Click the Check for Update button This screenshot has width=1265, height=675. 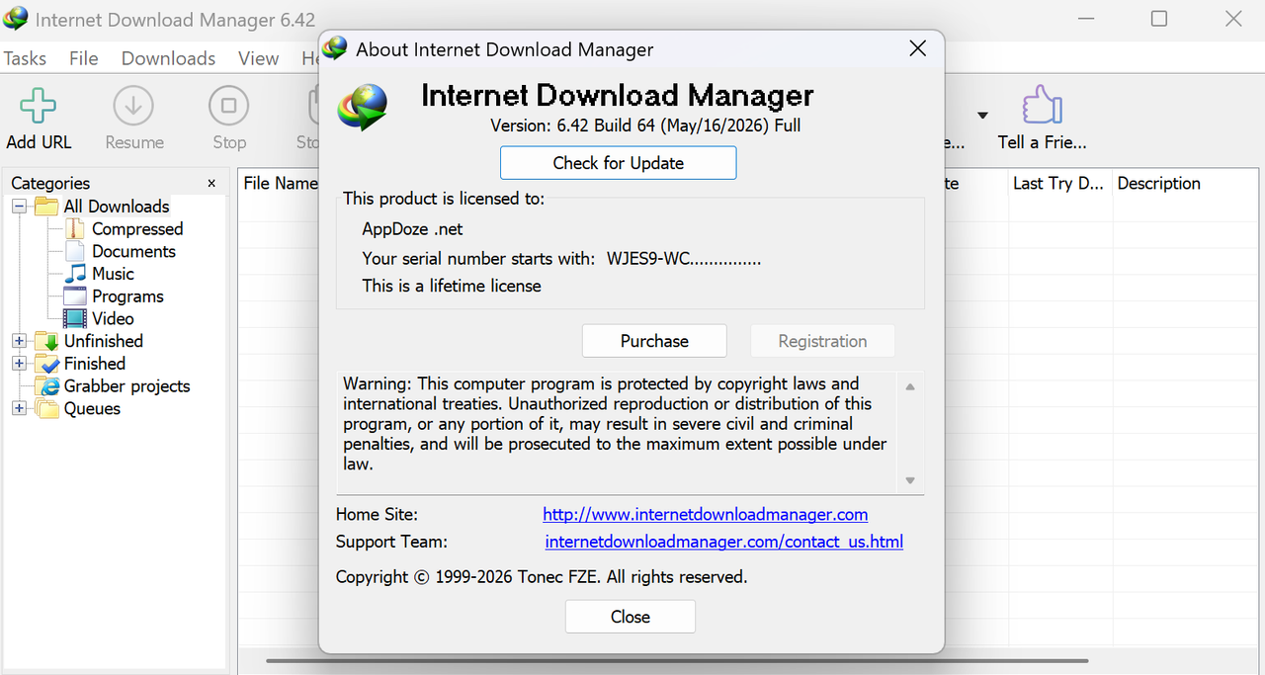click(x=619, y=163)
